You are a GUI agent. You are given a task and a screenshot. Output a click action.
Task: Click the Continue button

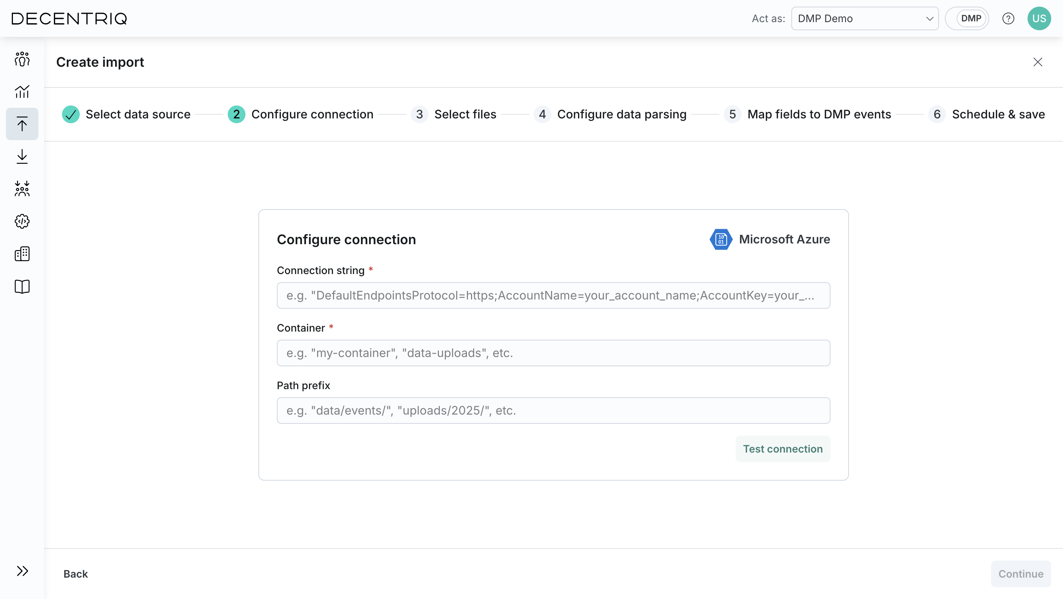pos(1021,574)
